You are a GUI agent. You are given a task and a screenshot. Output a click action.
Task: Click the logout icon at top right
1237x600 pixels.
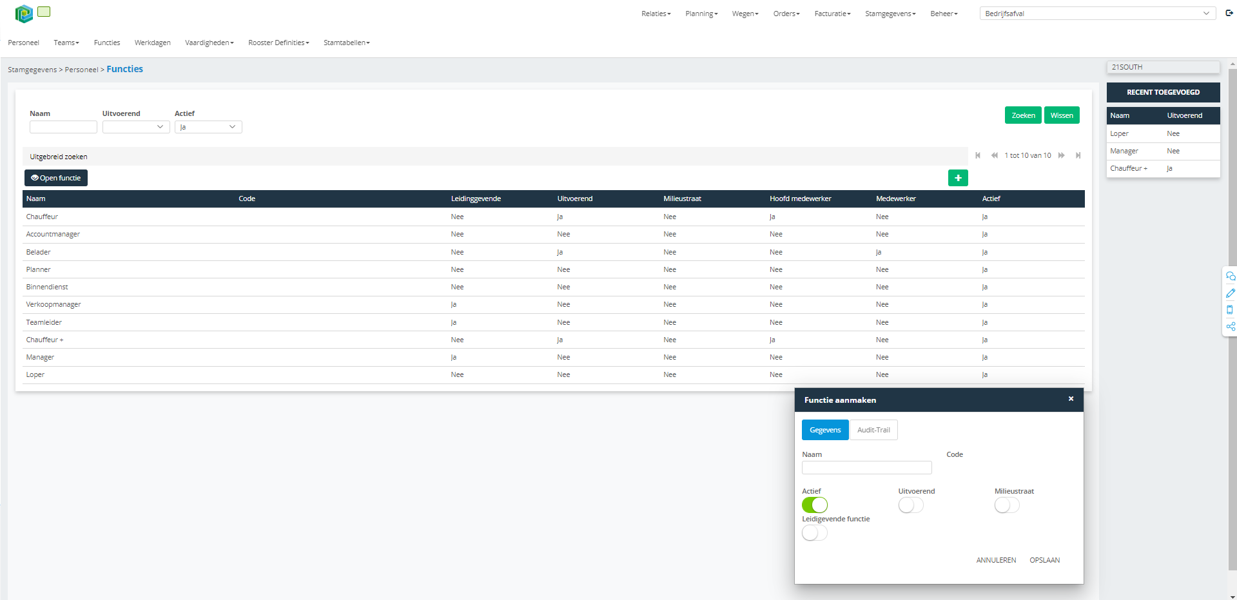pyautogui.click(x=1229, y=13)
